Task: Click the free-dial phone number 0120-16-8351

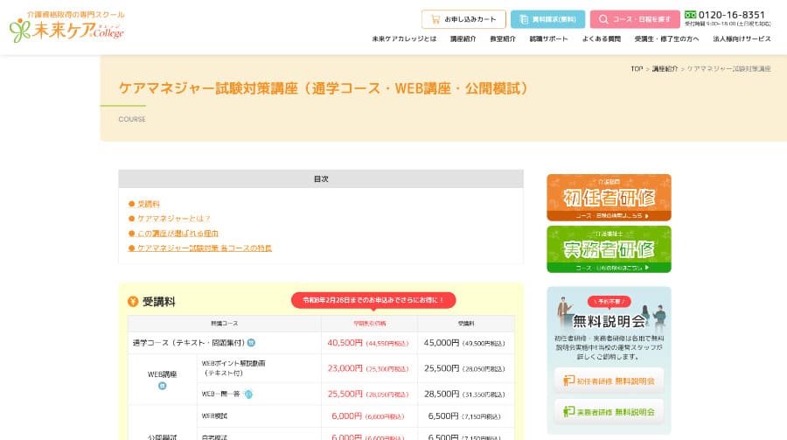Action: (x=731, y=15)
